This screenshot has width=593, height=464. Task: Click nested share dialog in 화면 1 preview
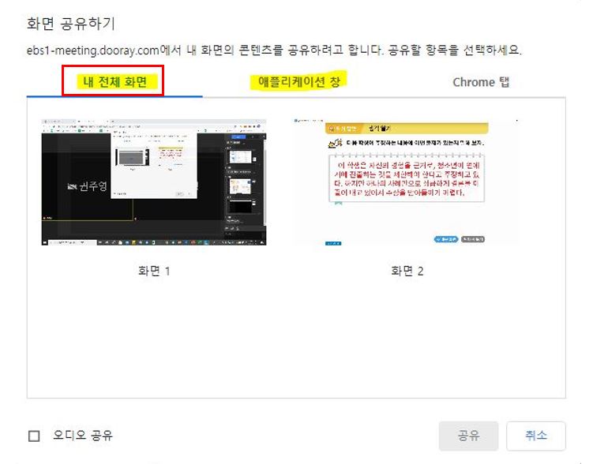(x=154, y=164)
